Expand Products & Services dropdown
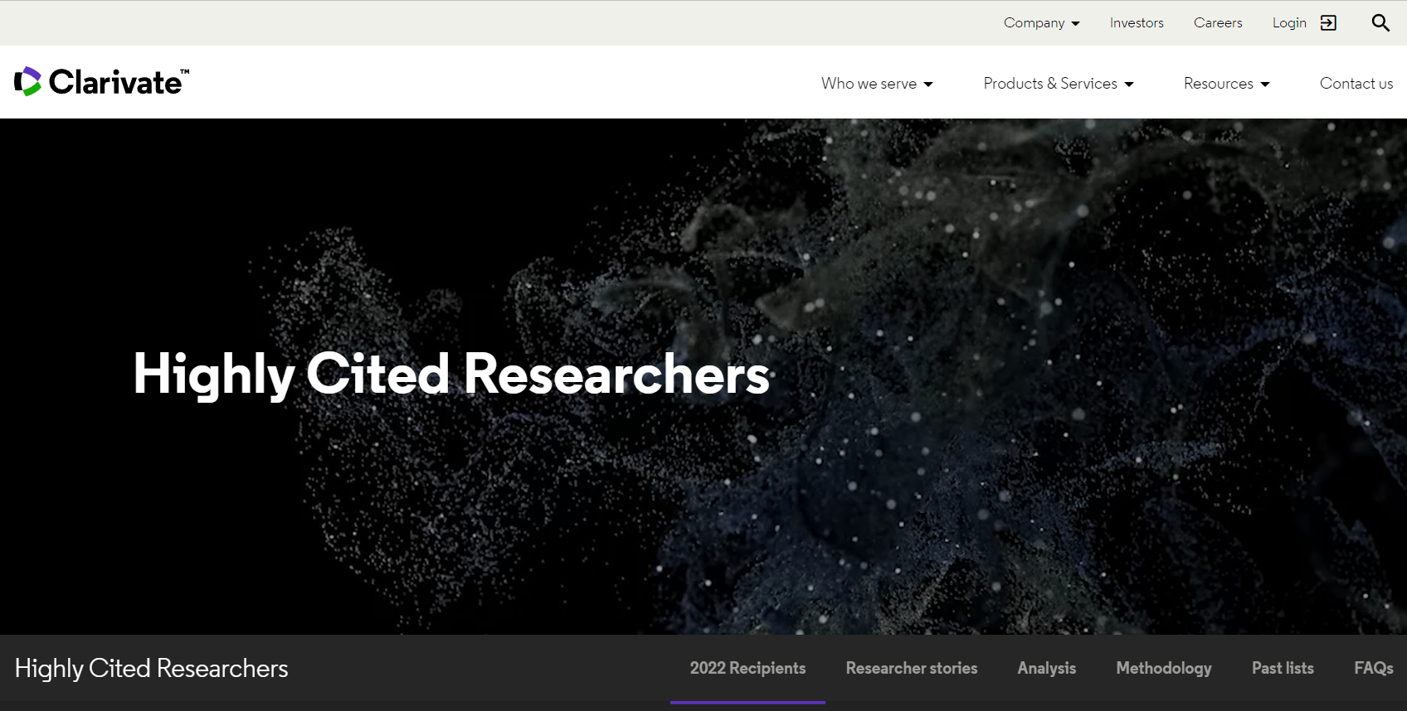 coord(1059,84)
